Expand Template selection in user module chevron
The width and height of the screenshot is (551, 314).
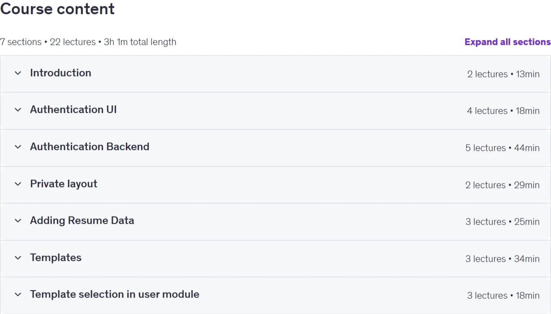[18, 294]
